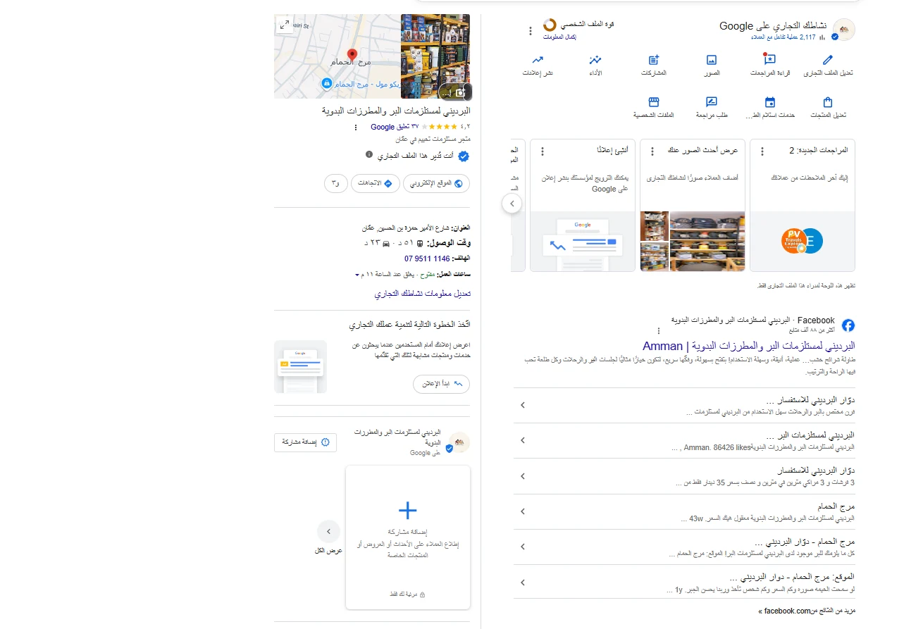Open three-dot menu on 'المراجعات الجديدة' card
The height and width of the screenshot is (629, 923).
[x=762, y=151]
